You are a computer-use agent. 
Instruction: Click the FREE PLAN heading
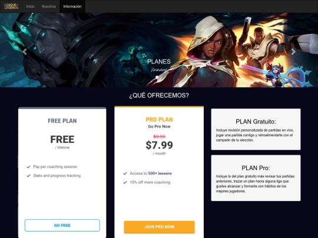tap(62, 121)
